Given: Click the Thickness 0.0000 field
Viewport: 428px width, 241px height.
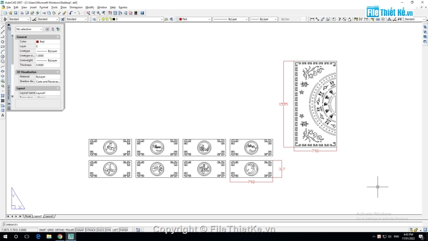Looking at the screenshot, I should pyautogui.click(x=48, y=65).
